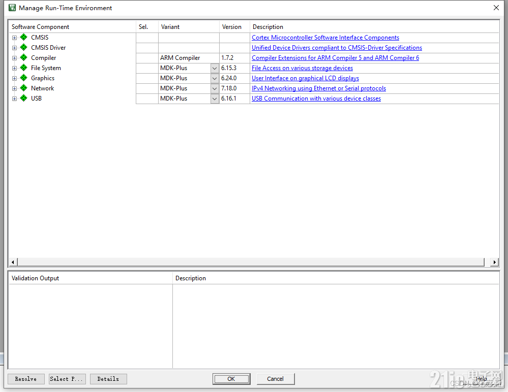Image resolution: width=508 pixels, height=392 pixels.
Task: Open the Graphics variant dropdown
Action: click(x=215, y=78)
